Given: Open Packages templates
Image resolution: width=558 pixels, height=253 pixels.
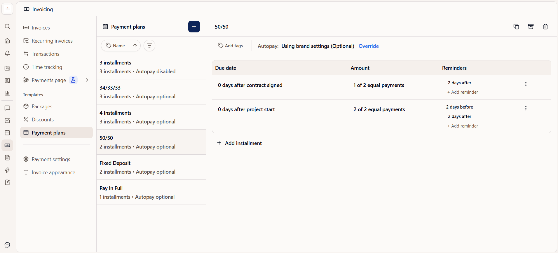Looking at the screenshot, I should point(56,107).
